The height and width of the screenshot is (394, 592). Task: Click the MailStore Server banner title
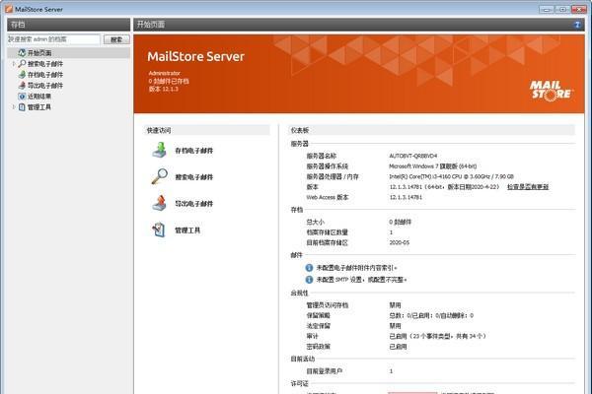click(x=195, y=56)
